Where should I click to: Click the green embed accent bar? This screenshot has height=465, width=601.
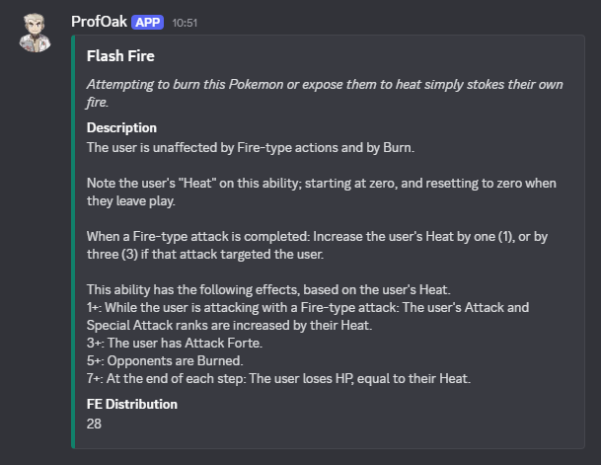(73, 242)
